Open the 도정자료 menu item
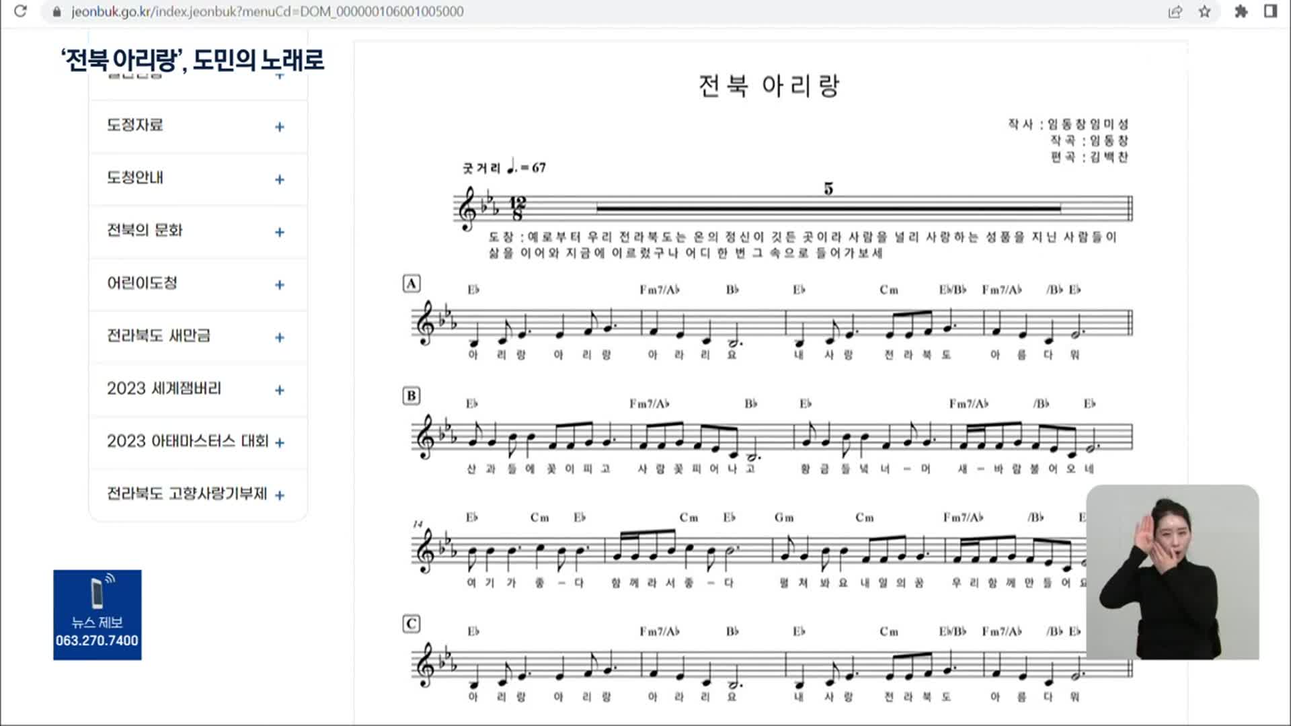The image size is (1291, 726). 134,125
